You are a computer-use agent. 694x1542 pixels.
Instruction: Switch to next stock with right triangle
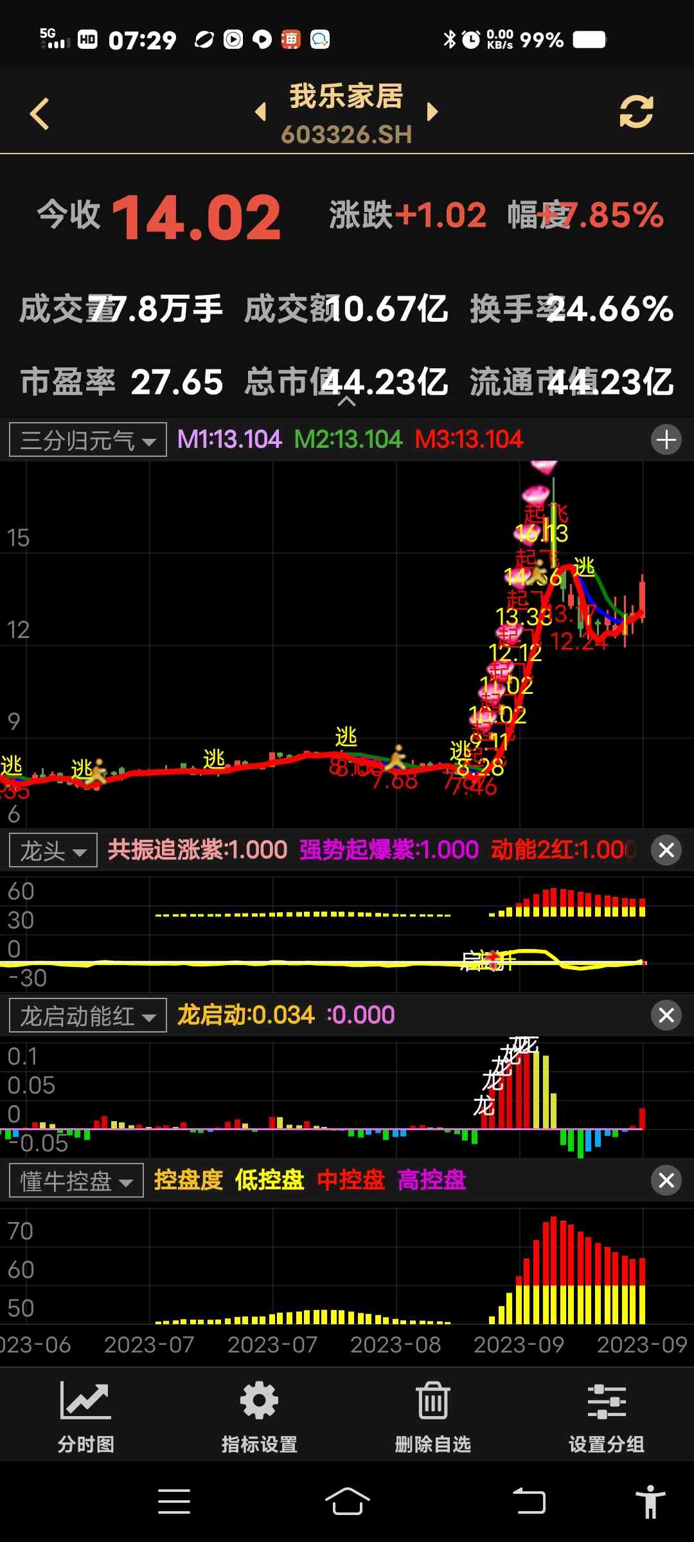432,112
